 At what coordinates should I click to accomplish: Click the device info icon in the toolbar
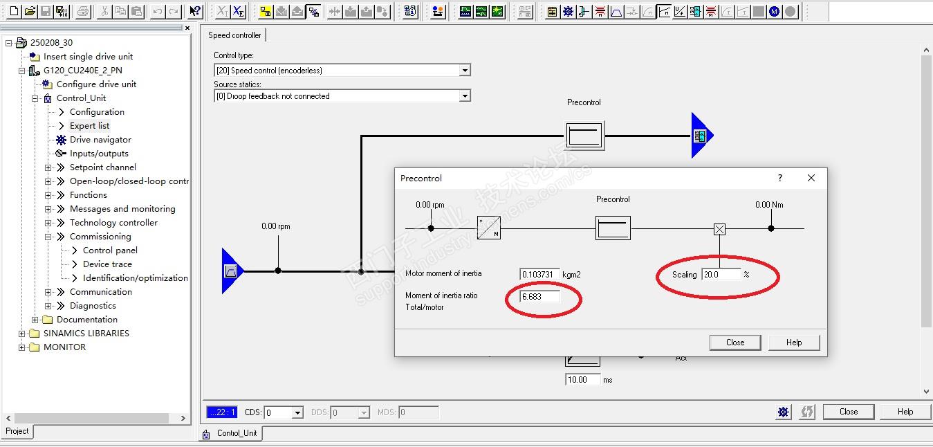(410, 11)
